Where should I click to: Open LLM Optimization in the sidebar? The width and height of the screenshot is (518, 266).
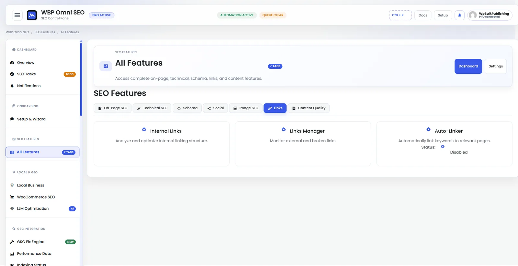pyautogui.click(x=43, y=209)
